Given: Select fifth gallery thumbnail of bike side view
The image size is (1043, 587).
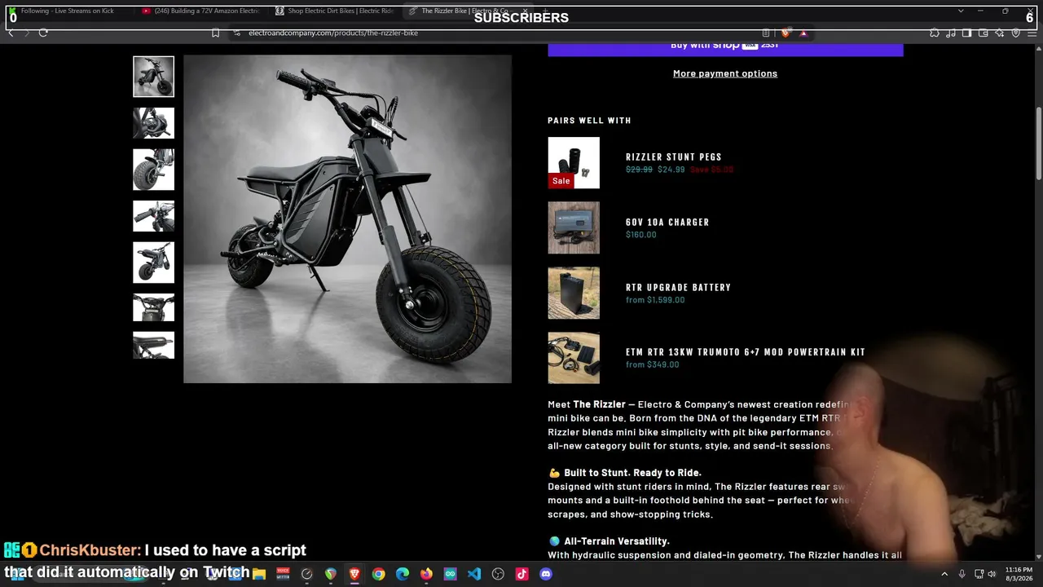Looking at the screenshot, I should pyautogui.click(x=154, y=263).
